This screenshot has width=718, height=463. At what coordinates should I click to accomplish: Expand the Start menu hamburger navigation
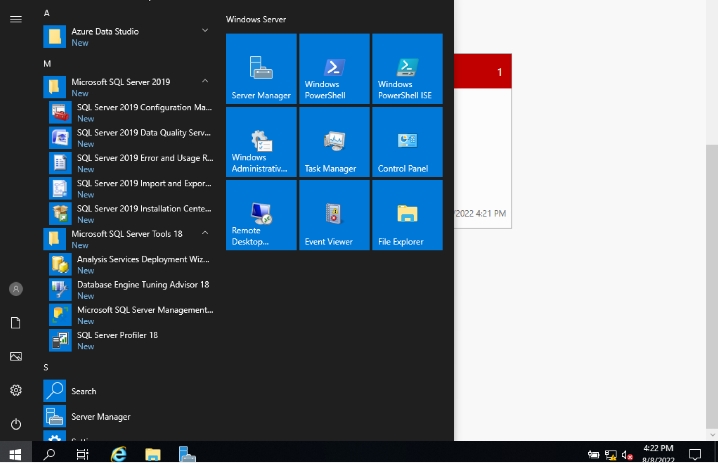16,19
